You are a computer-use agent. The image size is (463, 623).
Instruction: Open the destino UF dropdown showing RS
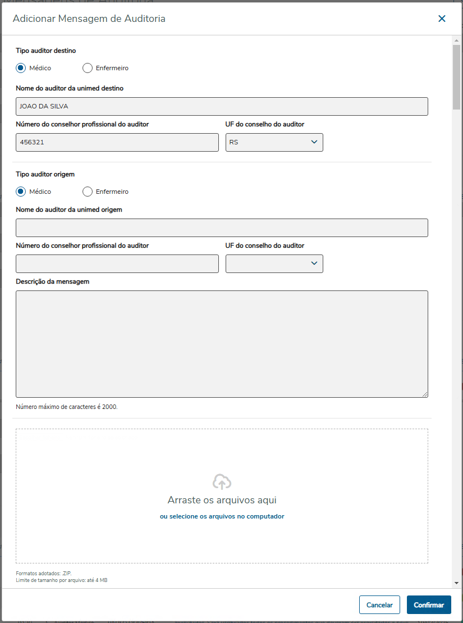tap(274, 142)
